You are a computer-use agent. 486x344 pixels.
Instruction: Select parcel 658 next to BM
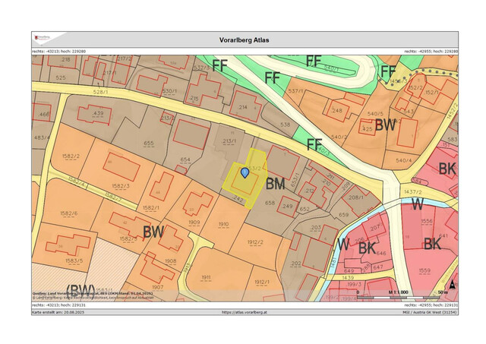pyautogui.click(x=270, y=203)
